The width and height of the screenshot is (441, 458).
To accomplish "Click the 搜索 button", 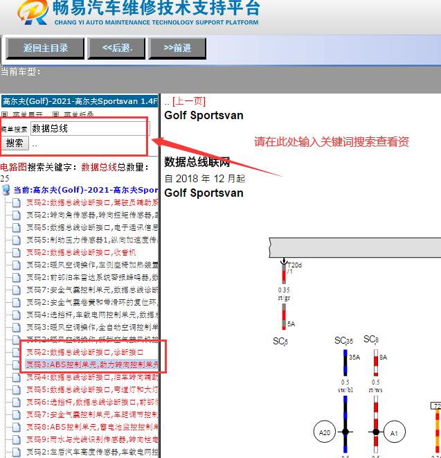I will pos(15,143).
